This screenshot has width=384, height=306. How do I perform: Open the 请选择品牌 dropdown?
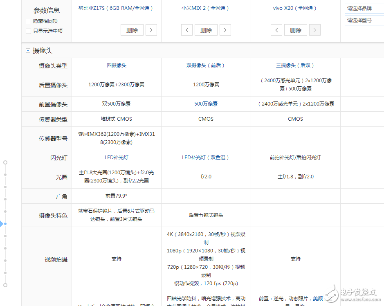364,8
